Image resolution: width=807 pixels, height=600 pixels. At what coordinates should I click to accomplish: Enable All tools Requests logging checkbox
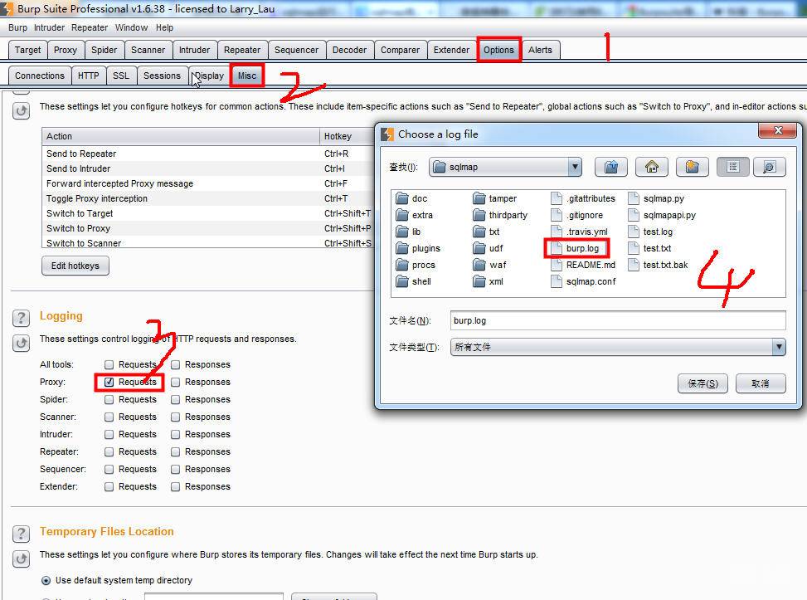[109, 364]
